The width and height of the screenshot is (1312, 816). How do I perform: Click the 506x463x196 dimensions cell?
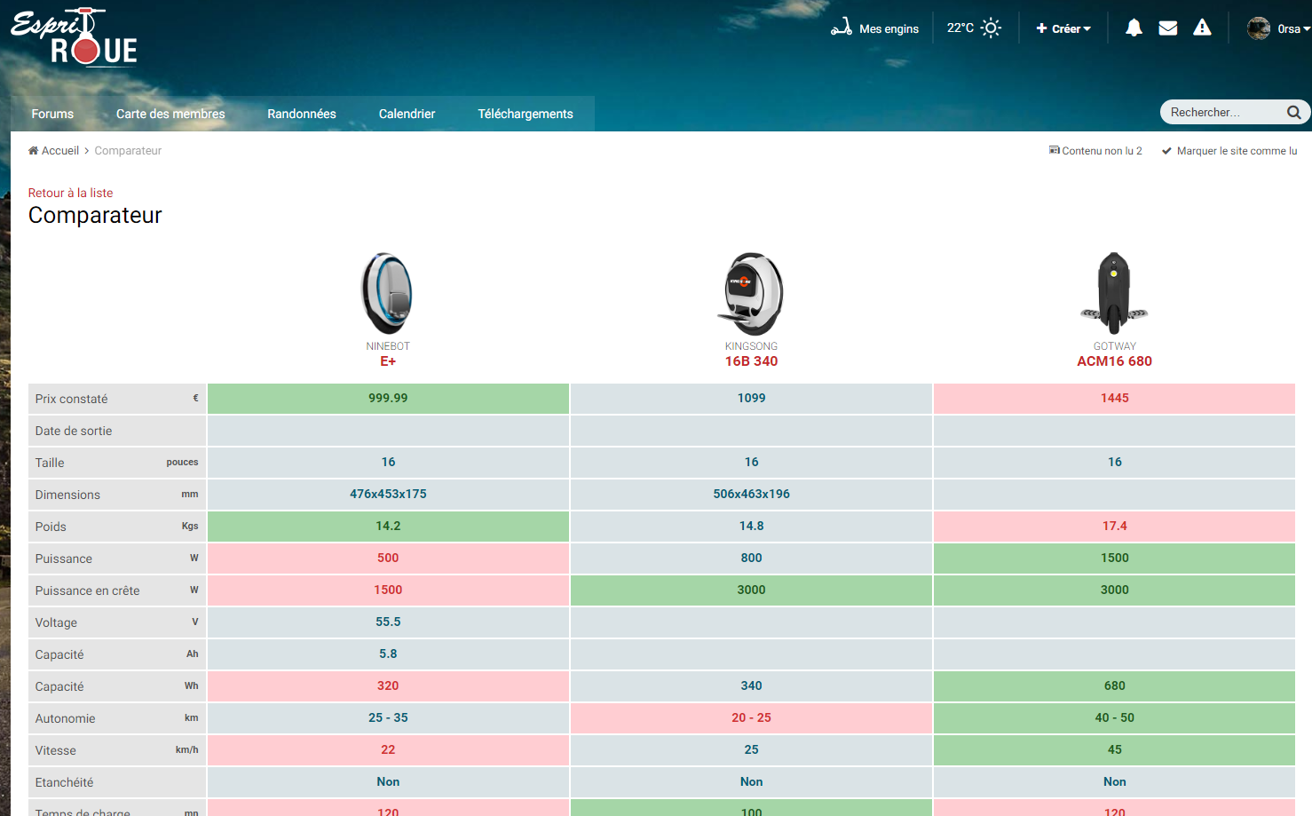[x=751, y=494]
